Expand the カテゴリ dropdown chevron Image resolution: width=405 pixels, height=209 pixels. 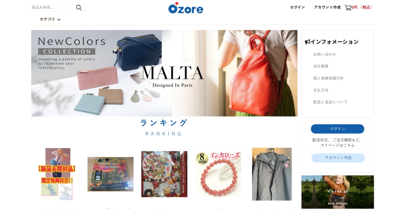pos(59,19)
